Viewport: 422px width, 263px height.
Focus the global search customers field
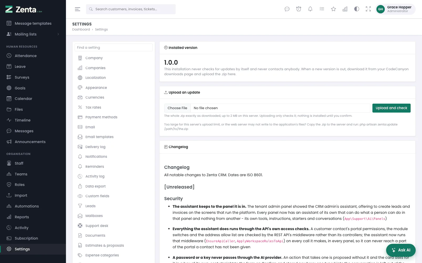pos(131,9)
